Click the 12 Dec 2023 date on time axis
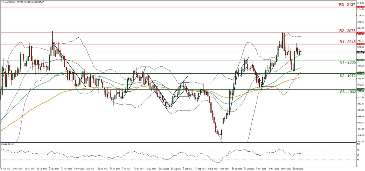 297,169
